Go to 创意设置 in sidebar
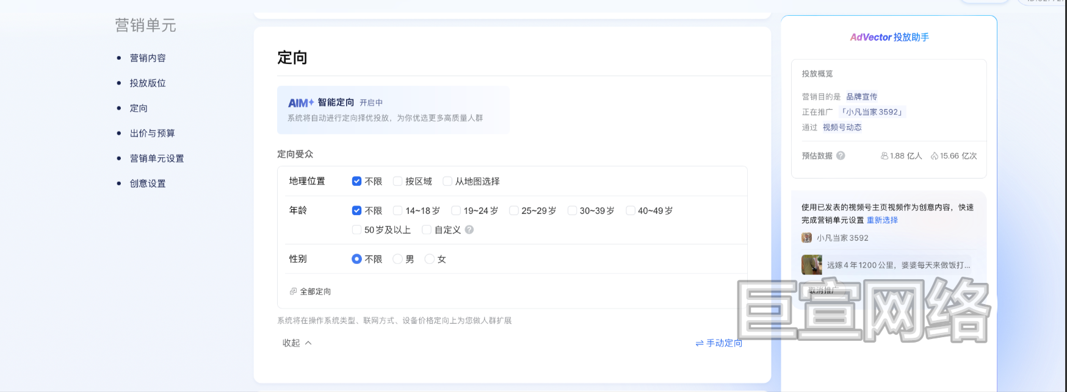 point(148,183)
